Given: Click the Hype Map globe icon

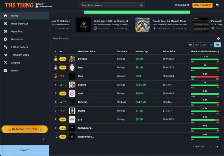Looking at the screenshot, I should (x=5, y=31).
